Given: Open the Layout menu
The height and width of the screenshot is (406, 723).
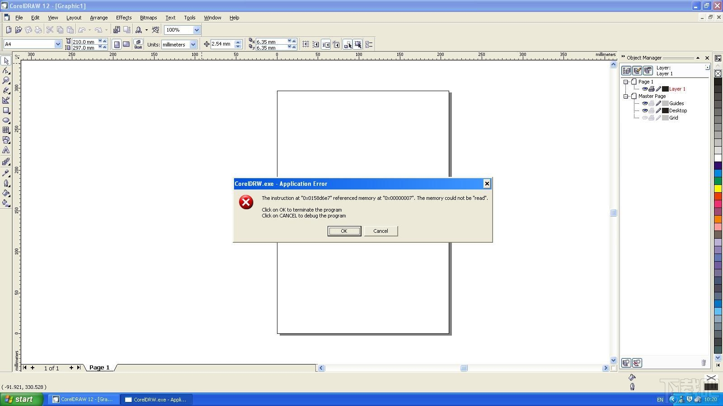Looking at the screenshot, I should coord(74,18).
